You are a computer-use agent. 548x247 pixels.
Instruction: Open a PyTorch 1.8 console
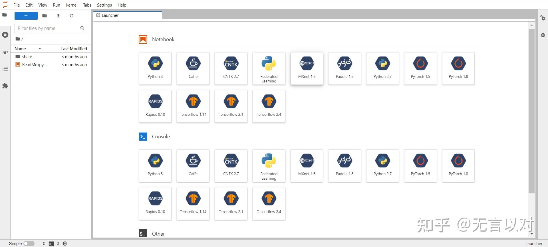(458, 166)
